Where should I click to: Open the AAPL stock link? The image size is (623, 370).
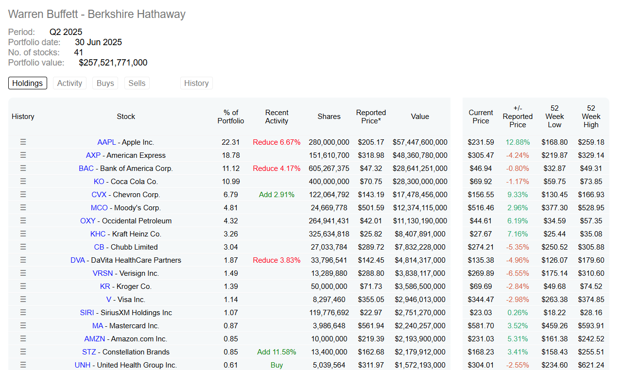click(106, 142)
